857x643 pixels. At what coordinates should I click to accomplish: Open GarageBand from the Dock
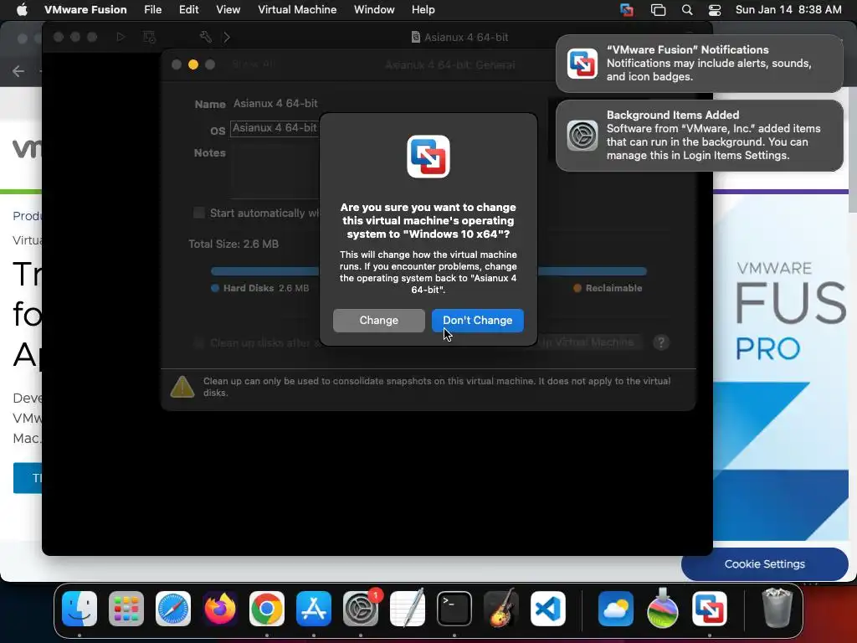tap(501, 609)
